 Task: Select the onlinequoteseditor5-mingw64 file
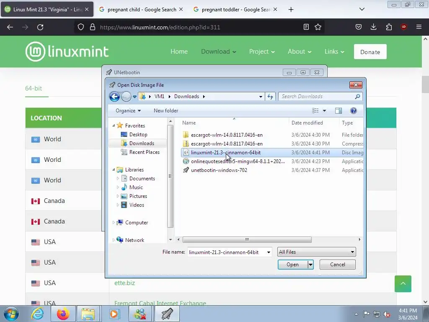pyautogui.click(x=238, y=161)
